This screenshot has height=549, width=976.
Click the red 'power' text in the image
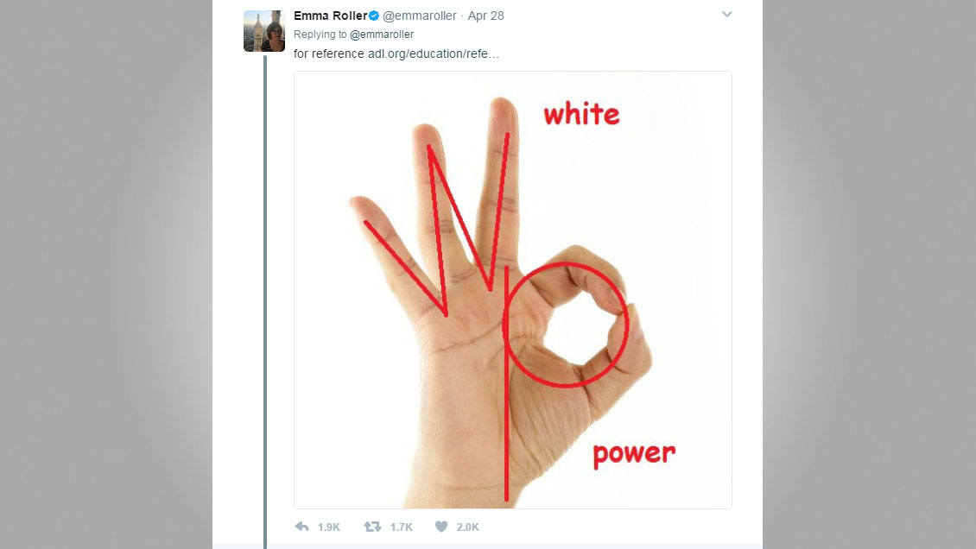[x=634, y=454]
